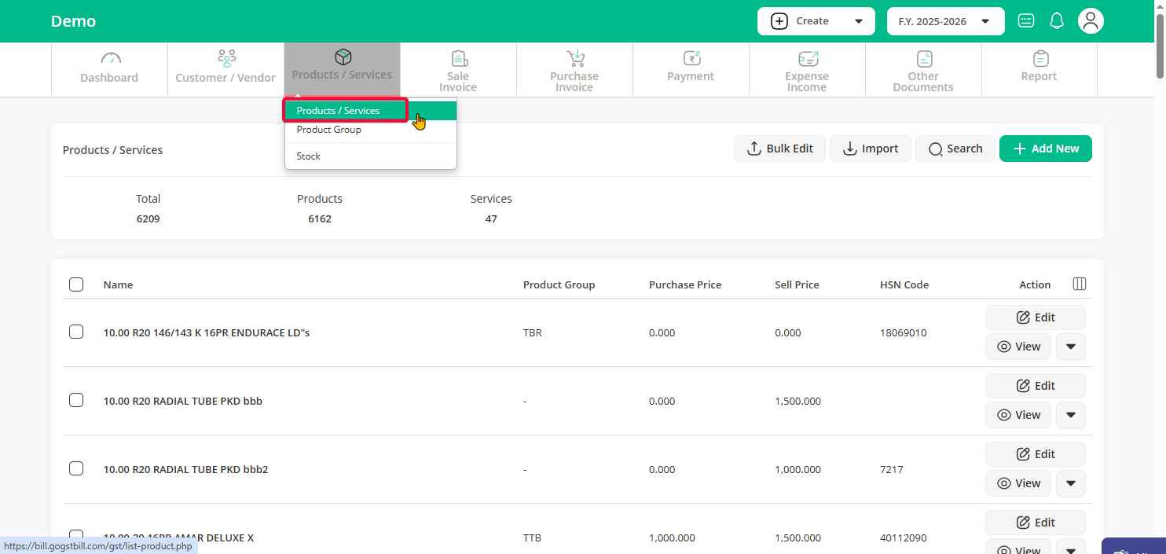Open the keyboard shortcuts icon in header
The image size is (1166, 554).
click(1026, 21)
